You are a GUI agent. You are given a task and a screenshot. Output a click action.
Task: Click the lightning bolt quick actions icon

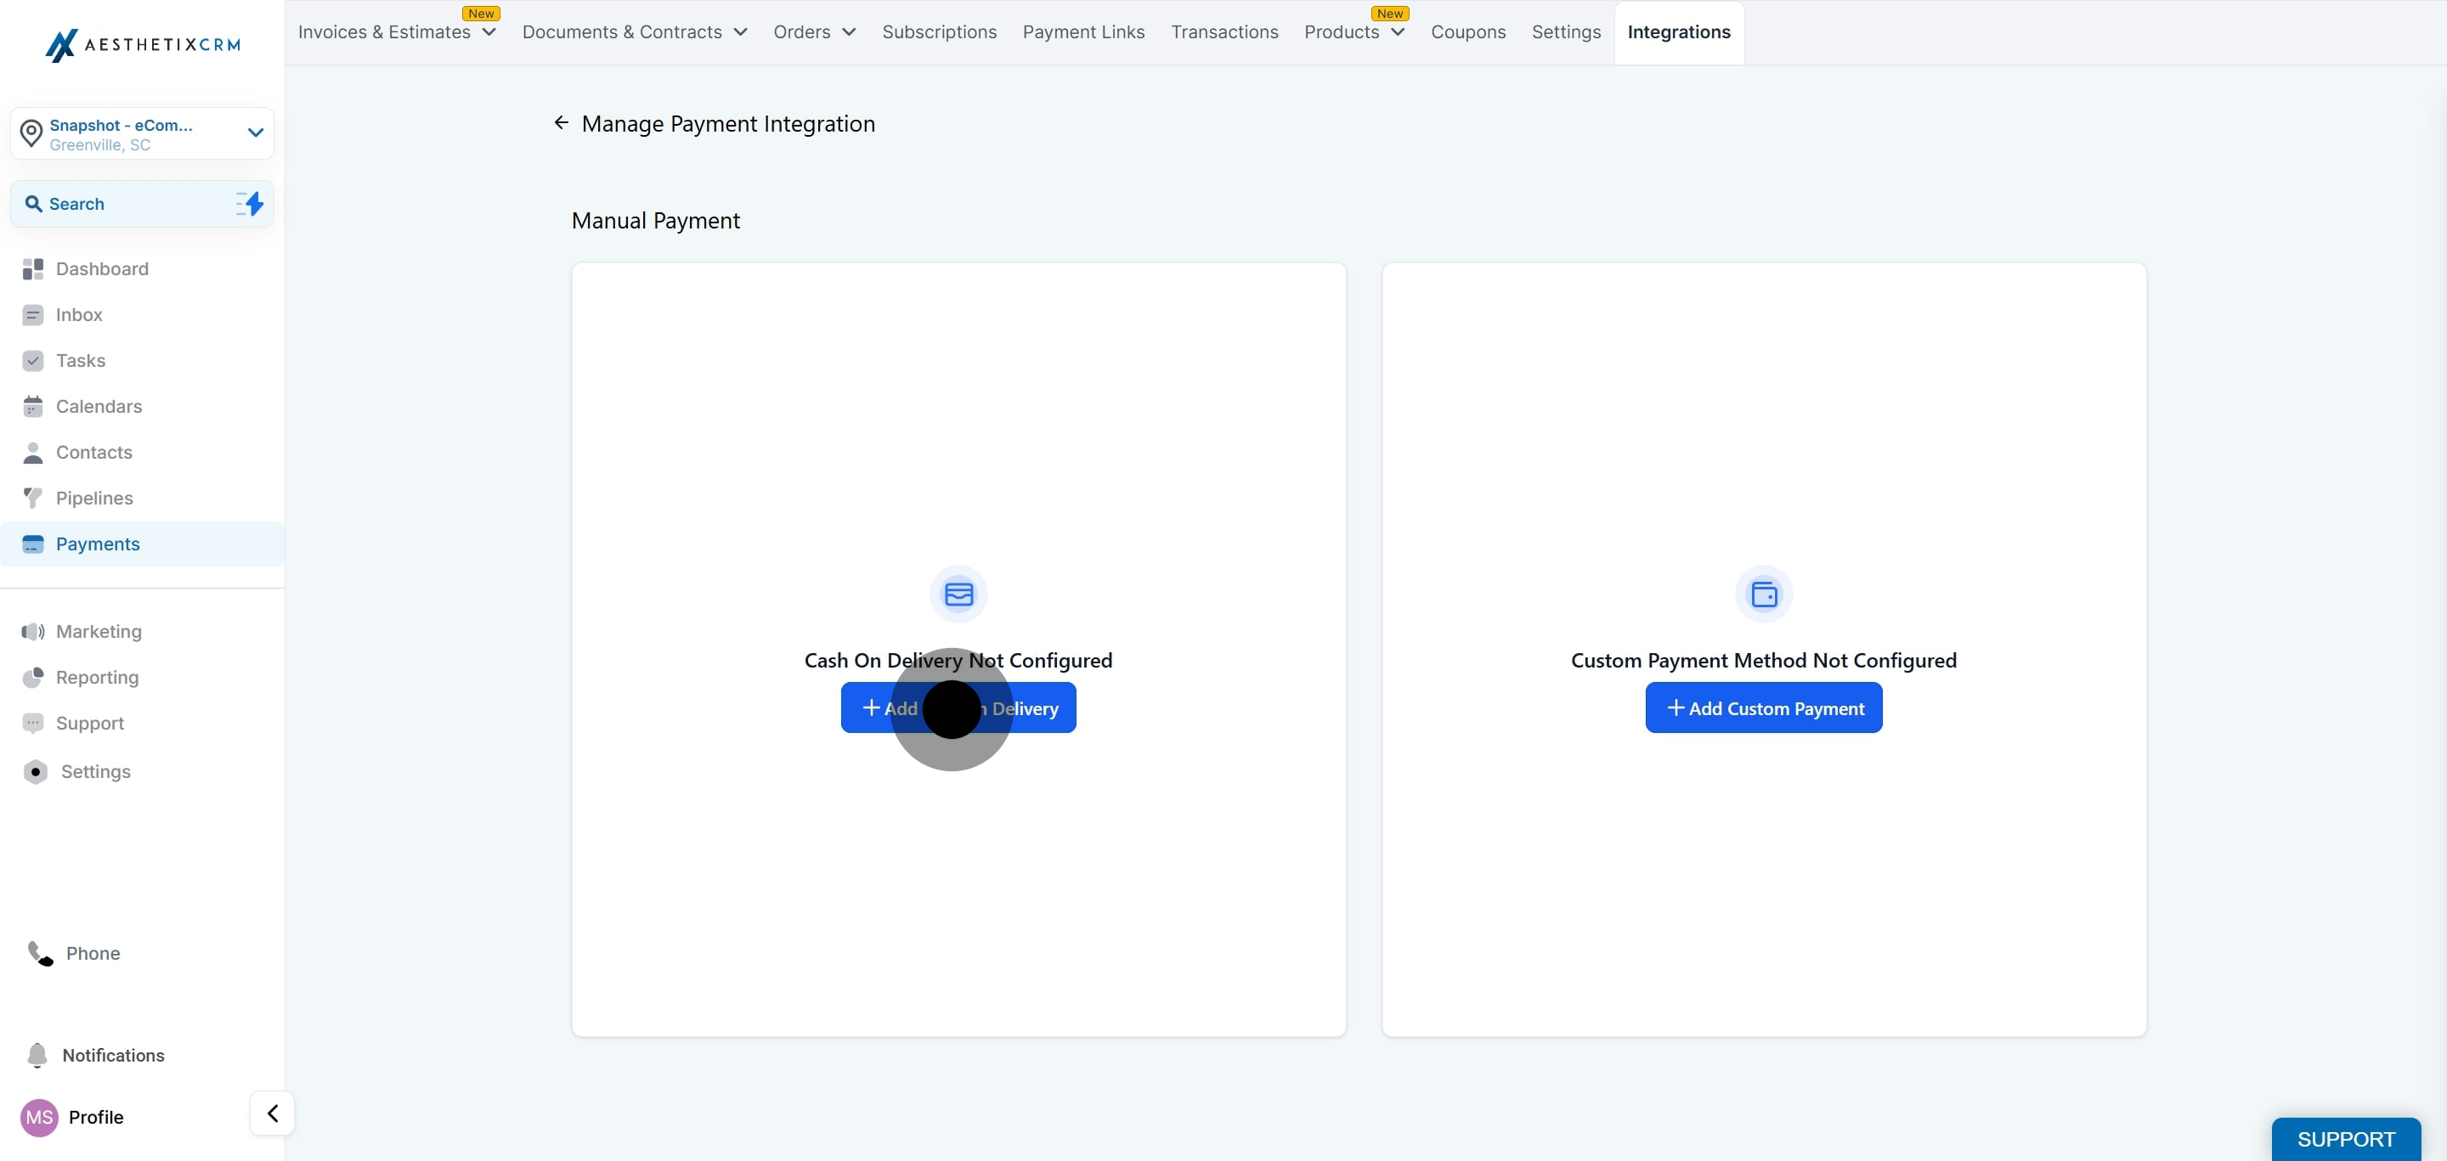[x=251, y=203]
